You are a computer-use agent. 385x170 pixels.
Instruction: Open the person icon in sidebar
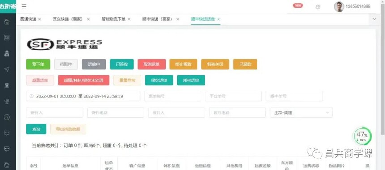[x=7, y=54]
